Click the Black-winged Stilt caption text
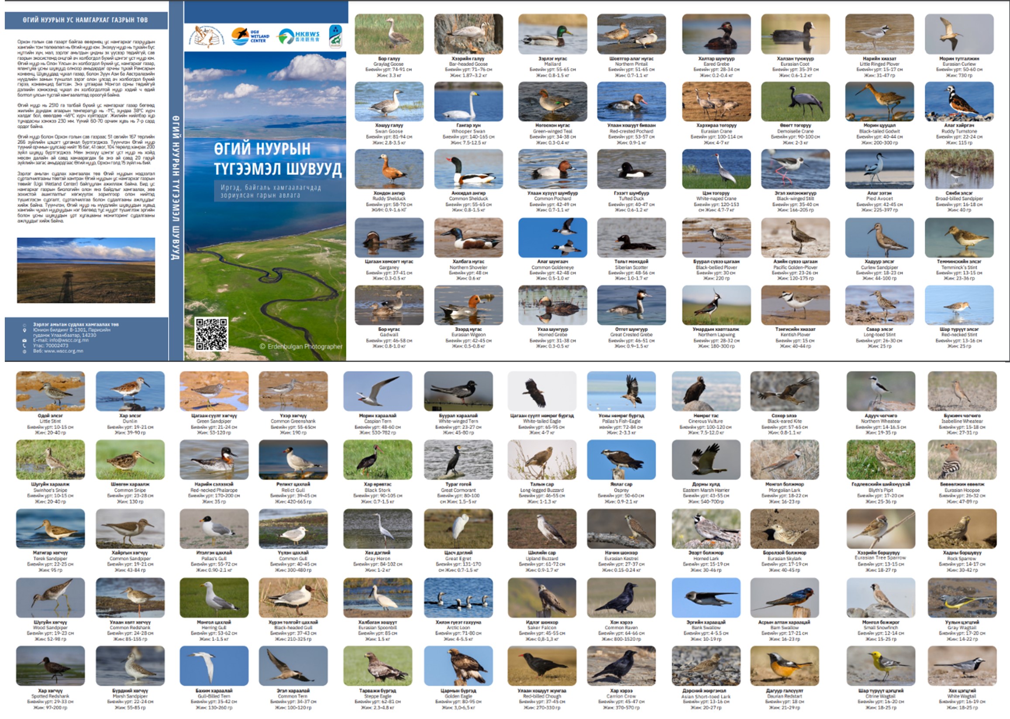This screenshot has width=1010, height=719. pos(795,199)
